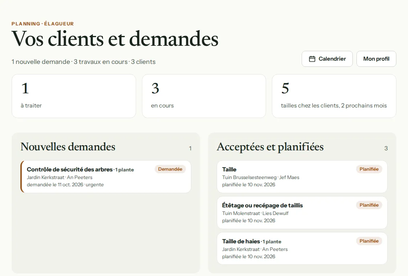Click 'Jardin Kerkstraat · An Peeters' in Nouvelles demandes
The width and height of the screenshot is (408, 276).
point(60,177)
